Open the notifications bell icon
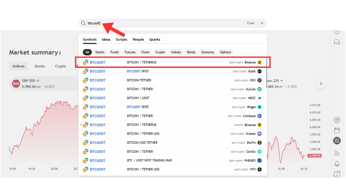The height and width of the screenshot is (194, 346). tap(337, 164)
